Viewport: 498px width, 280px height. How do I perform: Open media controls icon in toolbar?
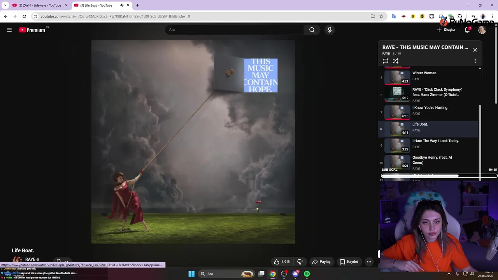pyautogui.click(x=473, y=16)
